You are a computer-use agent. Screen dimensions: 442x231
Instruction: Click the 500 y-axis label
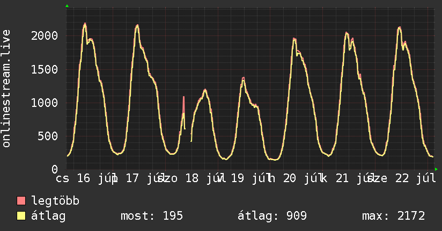tap(48, 136)
